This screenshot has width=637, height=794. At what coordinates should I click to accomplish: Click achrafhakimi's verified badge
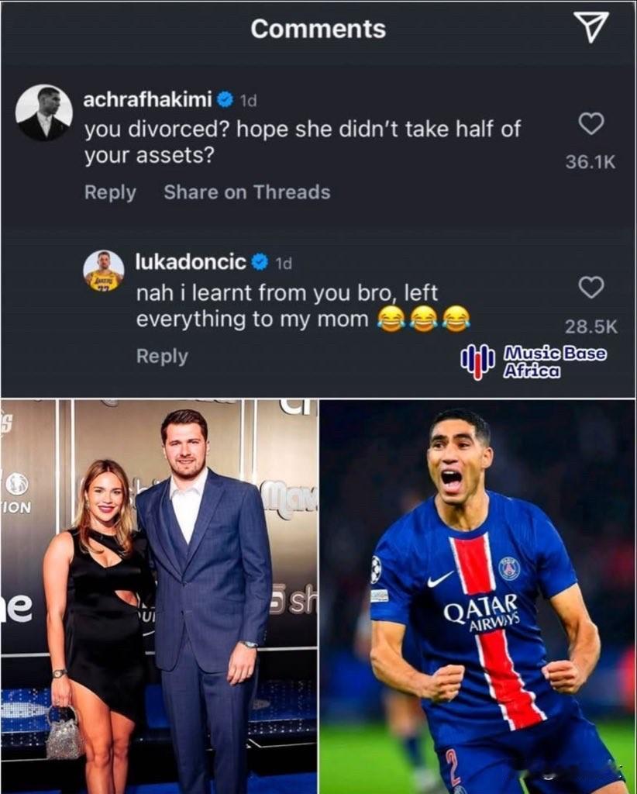226,99
